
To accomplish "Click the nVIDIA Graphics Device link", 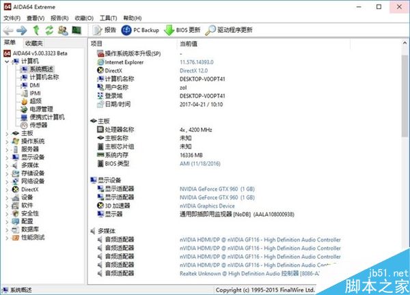I will point(207,206).
